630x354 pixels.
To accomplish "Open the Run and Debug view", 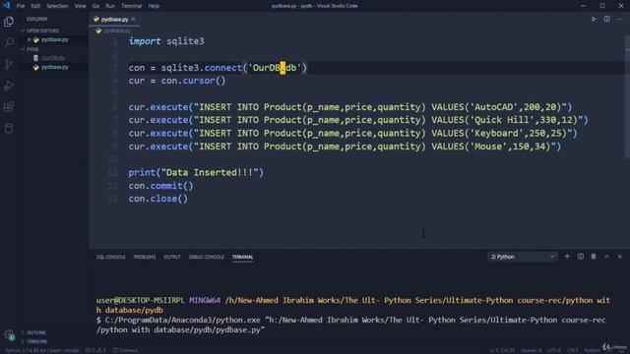I will (x=9, y=86).
